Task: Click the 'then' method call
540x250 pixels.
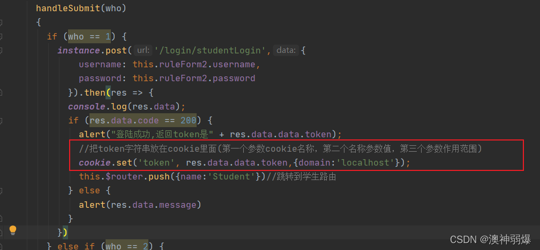Action: click(95, 92)
